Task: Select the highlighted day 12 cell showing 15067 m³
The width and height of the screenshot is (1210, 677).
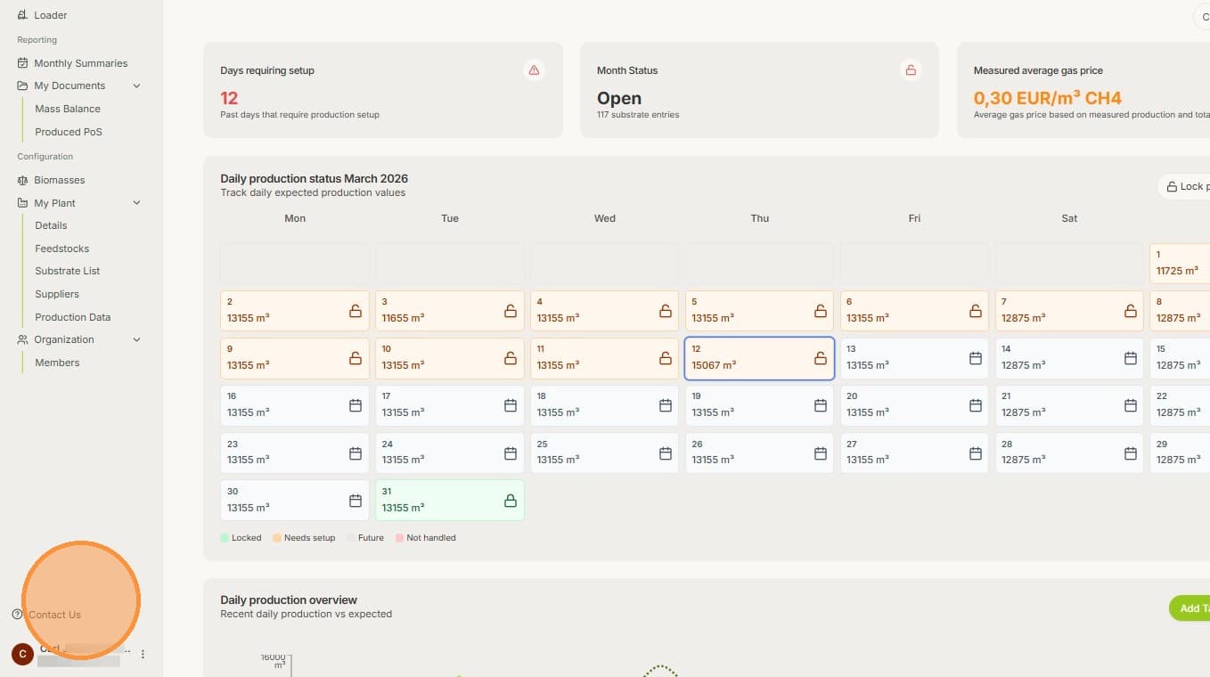Action: click(759, 358)
